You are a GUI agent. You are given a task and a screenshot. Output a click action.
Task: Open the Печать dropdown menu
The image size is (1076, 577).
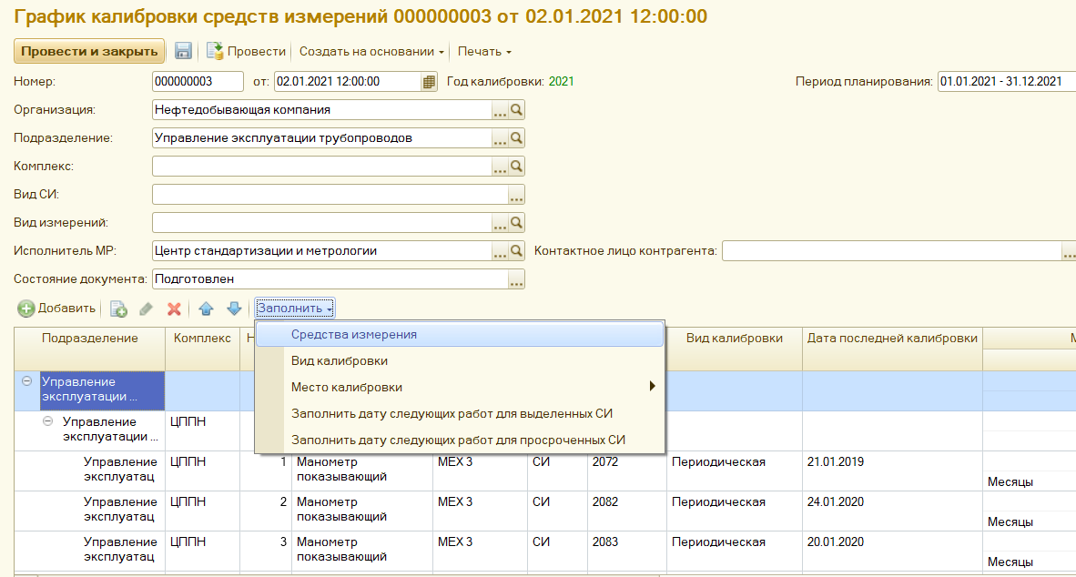(484, 52)
